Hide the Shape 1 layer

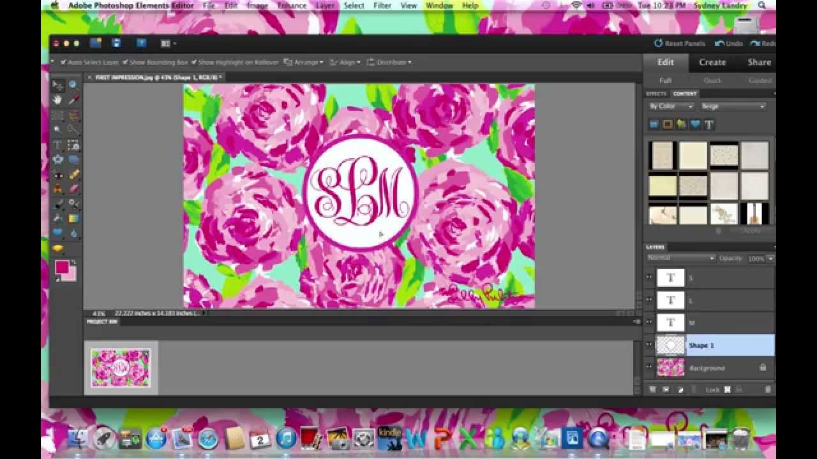tap(649, 345)
